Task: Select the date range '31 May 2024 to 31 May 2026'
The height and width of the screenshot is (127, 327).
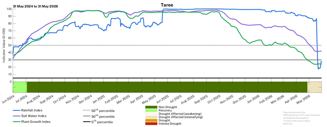Action: click(35, 6)
